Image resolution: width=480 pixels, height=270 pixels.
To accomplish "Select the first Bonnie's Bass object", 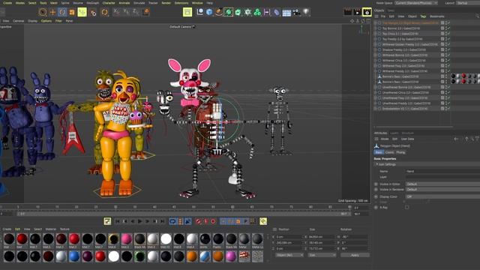I will [400, 76].
